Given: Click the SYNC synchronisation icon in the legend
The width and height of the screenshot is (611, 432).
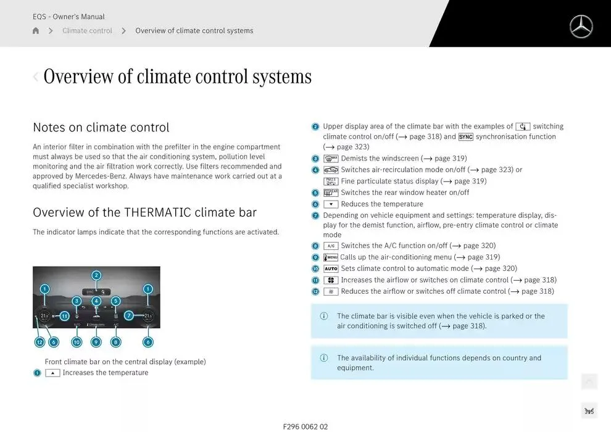Looking at the screenshot, I should (465, 137).
